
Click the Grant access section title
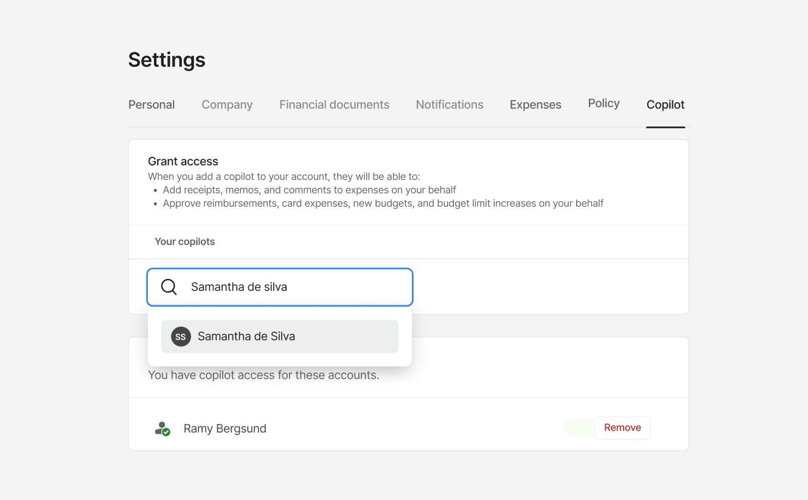pos(183,161)
